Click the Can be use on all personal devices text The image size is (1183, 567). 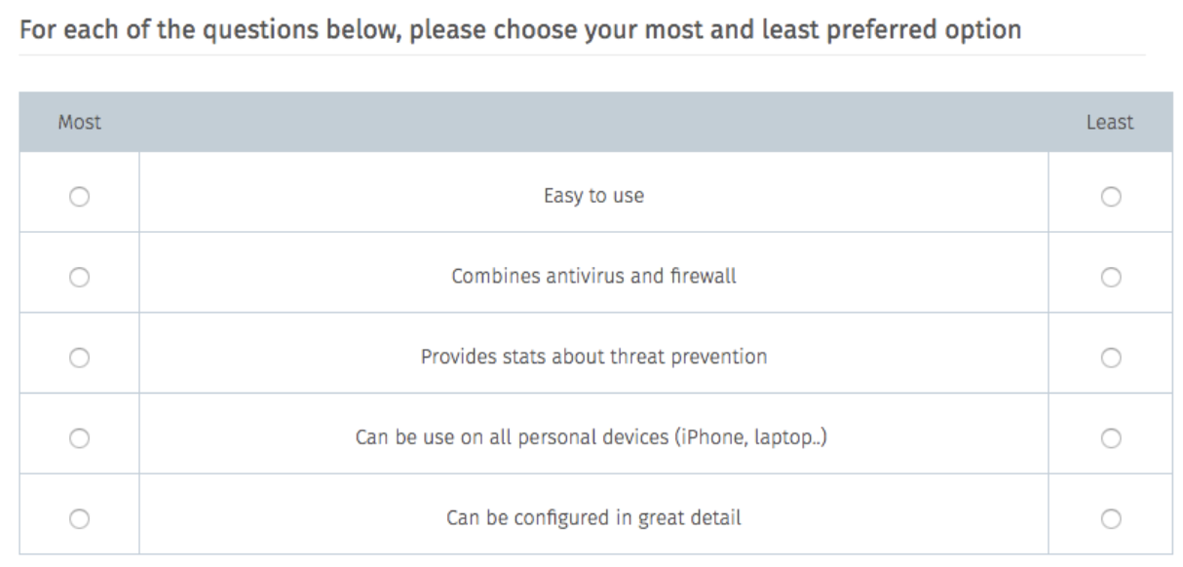coord(593,437)
